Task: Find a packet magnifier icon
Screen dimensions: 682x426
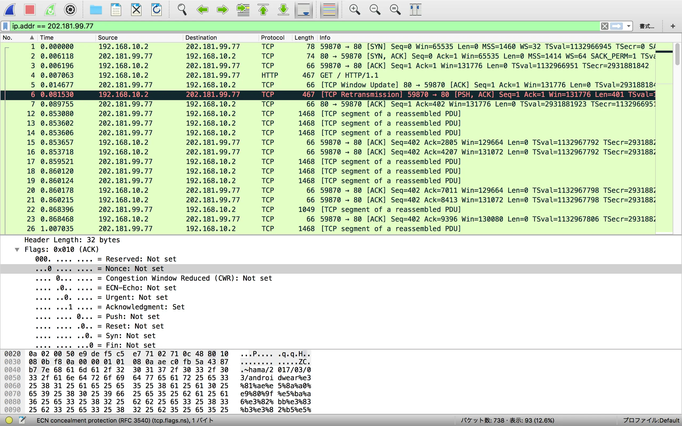Action: (182, 10)
